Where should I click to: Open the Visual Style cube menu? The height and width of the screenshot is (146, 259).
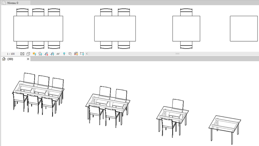point(28,54)
